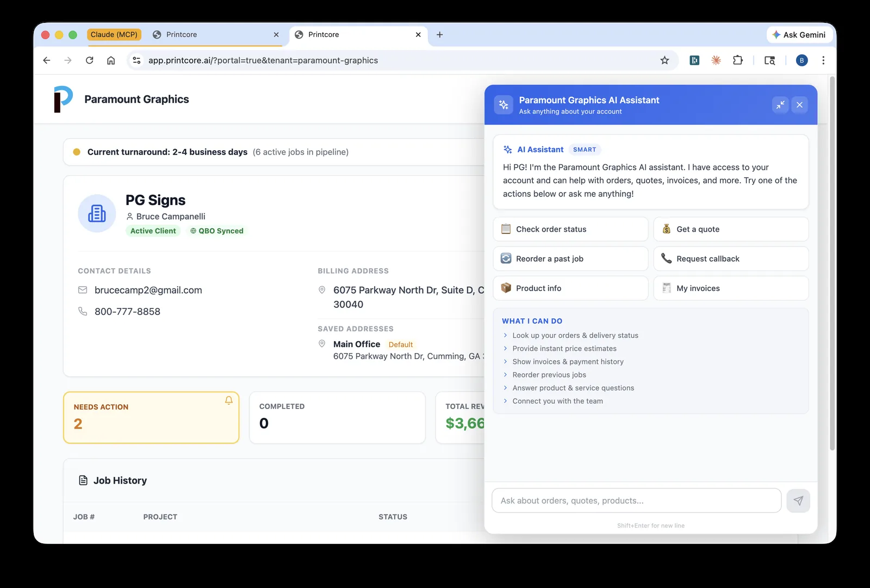Click the STATUS column header
The width and height of the screenshot is (870, 588).
click(x=393, y=517)
